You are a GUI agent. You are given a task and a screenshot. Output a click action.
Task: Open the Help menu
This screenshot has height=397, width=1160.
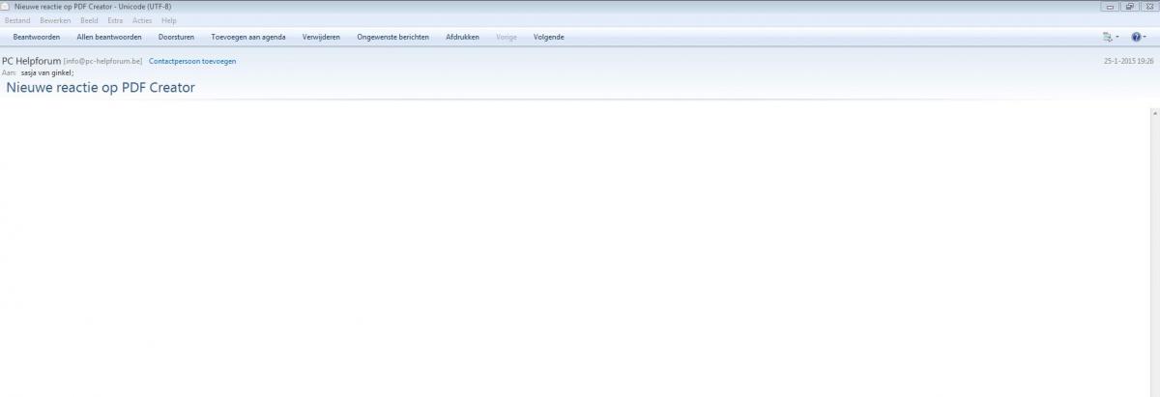(x=169, y=20)
